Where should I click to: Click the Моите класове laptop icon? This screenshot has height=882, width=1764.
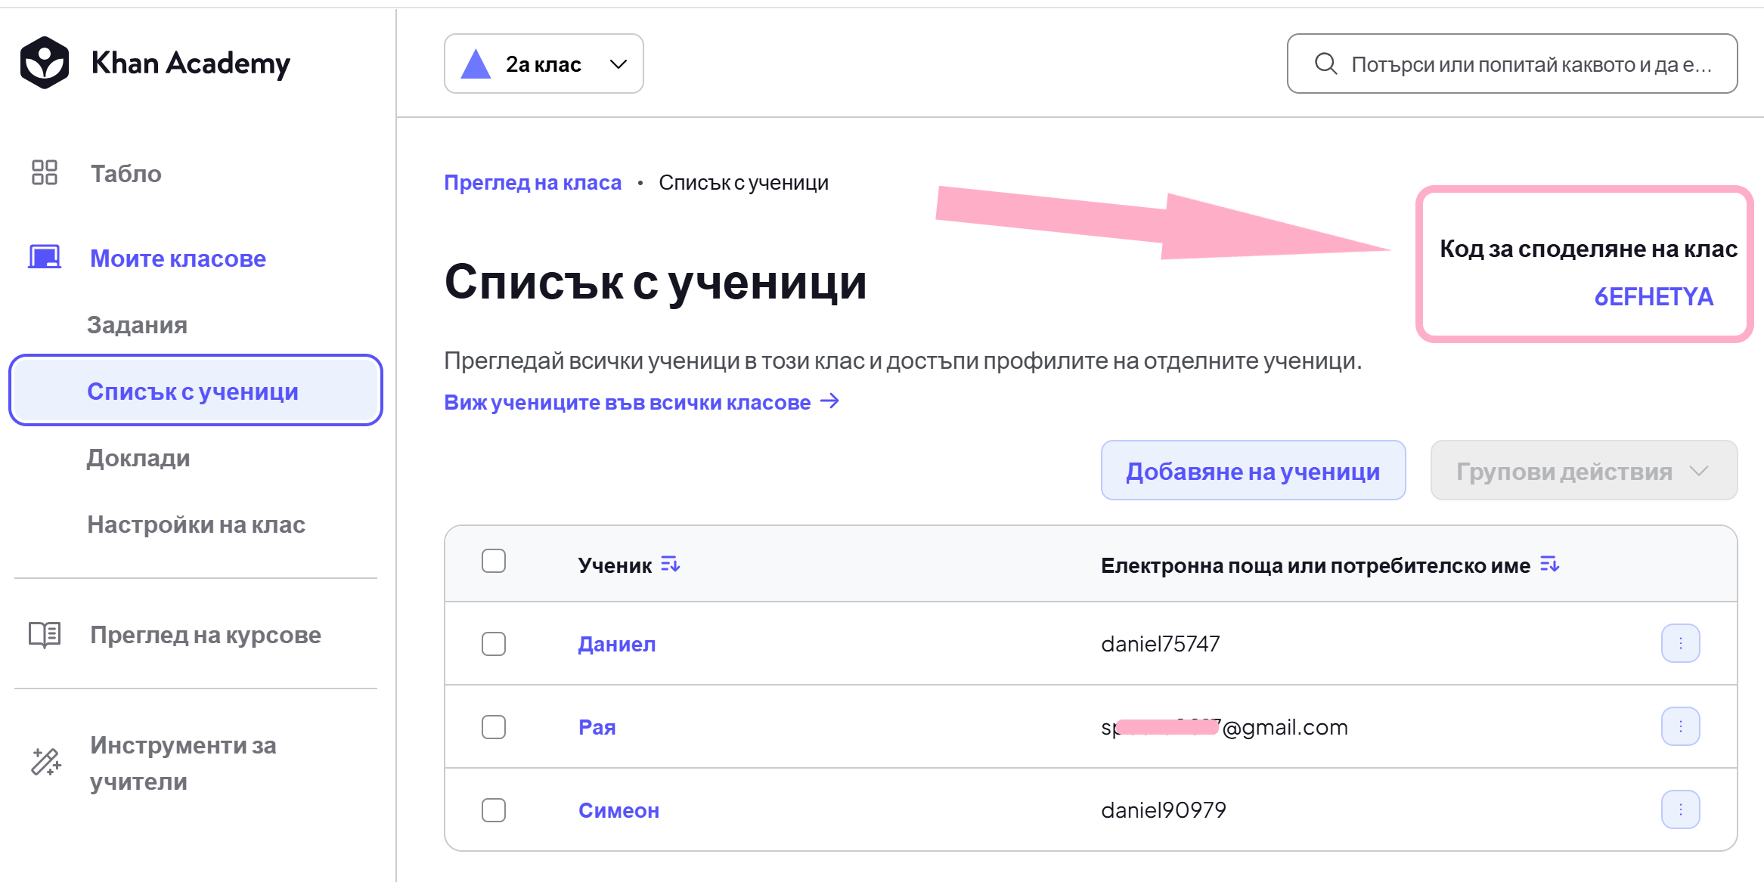(45, 257)
